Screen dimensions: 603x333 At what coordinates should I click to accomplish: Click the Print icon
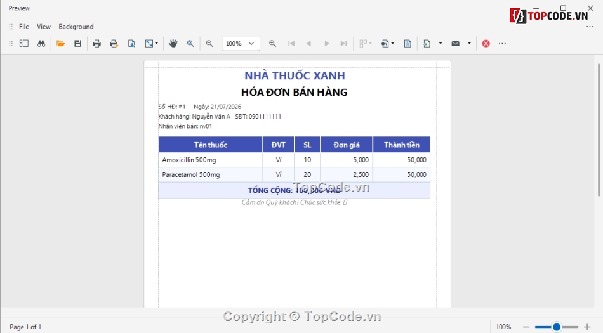coord(96,43)
